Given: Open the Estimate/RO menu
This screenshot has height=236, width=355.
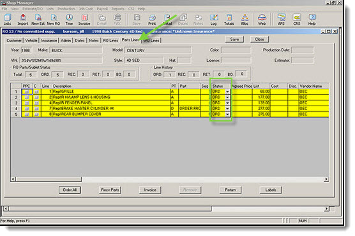Looking at the screenshot, I should tap(33, 9).
